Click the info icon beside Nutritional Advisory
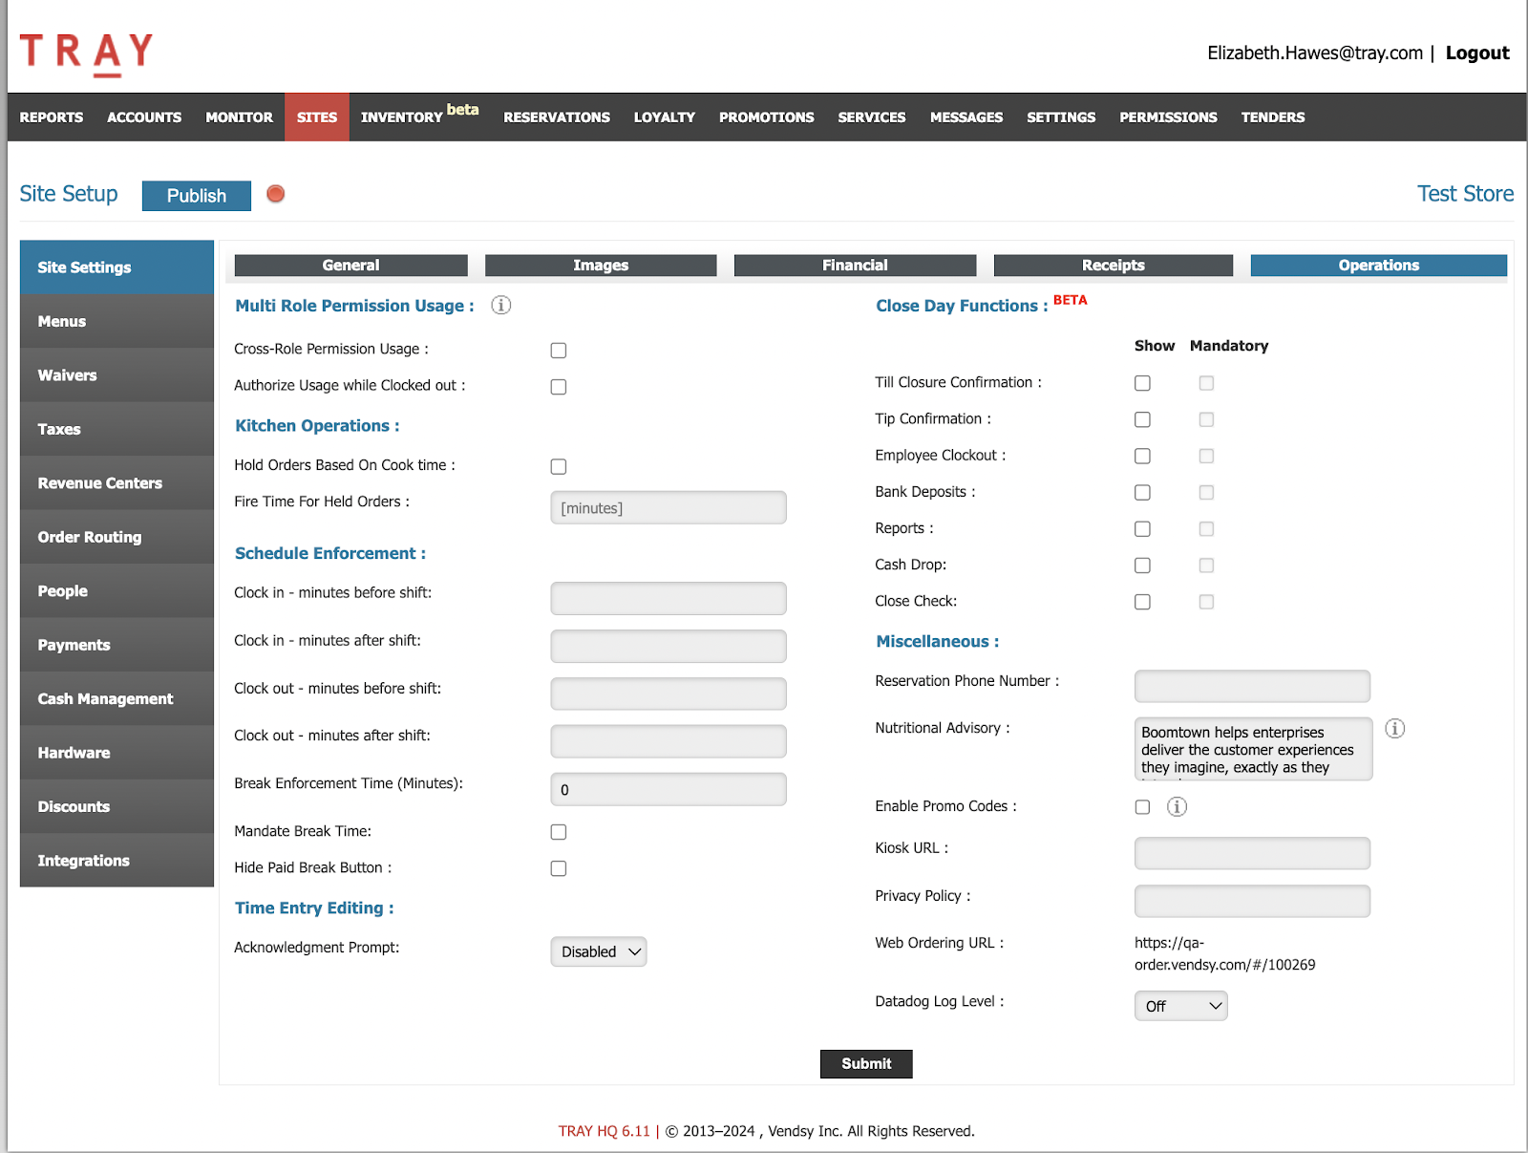1528x1153 pixels. pos(1395,728)
